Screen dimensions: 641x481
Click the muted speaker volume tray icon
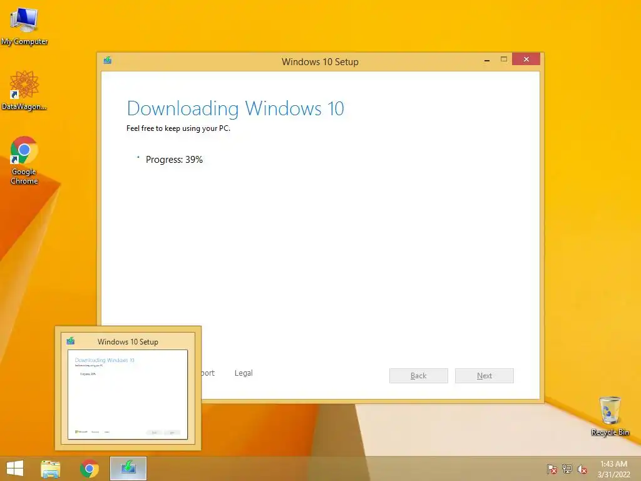[x=582, y=469]
